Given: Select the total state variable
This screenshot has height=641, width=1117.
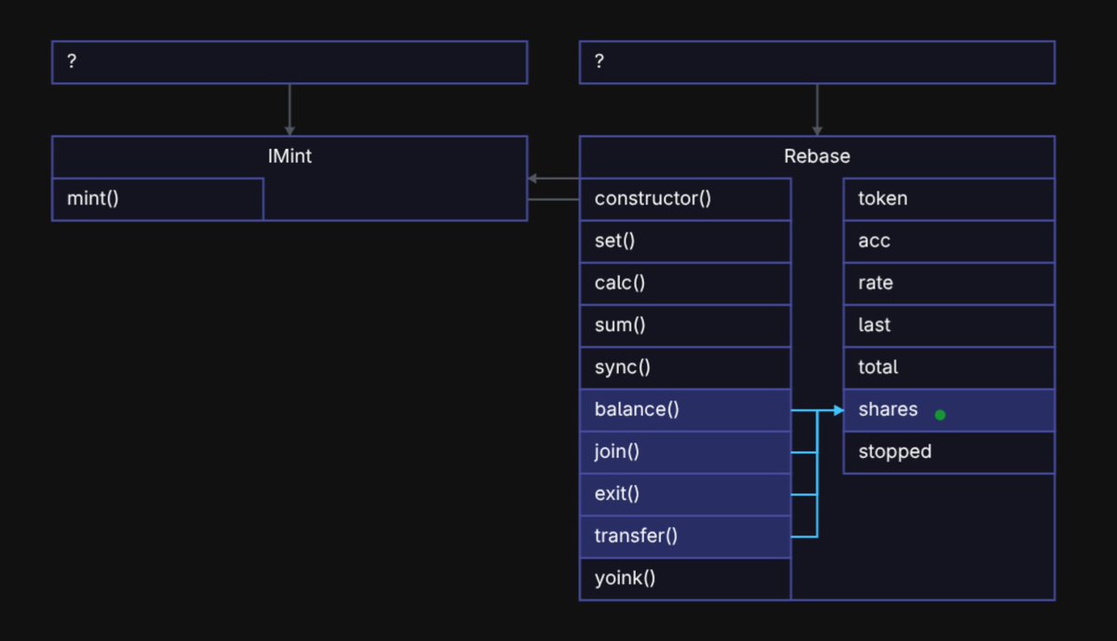Looking at the screenshot, I should (x=949, y=367).
